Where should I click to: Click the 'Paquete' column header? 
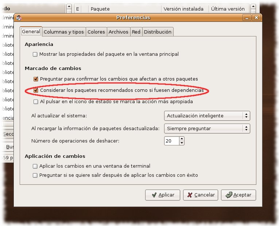(x=125, y=9)
